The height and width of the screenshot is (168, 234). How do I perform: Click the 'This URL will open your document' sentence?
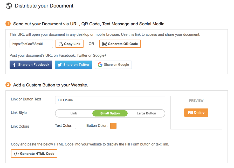(105, 34)
